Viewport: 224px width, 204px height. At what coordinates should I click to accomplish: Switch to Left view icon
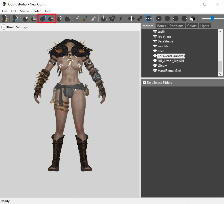pos(175,19)
